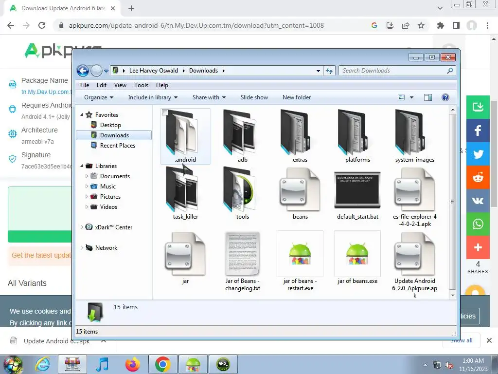
Task: Open the Tools menu
Action: click(141, 85)
